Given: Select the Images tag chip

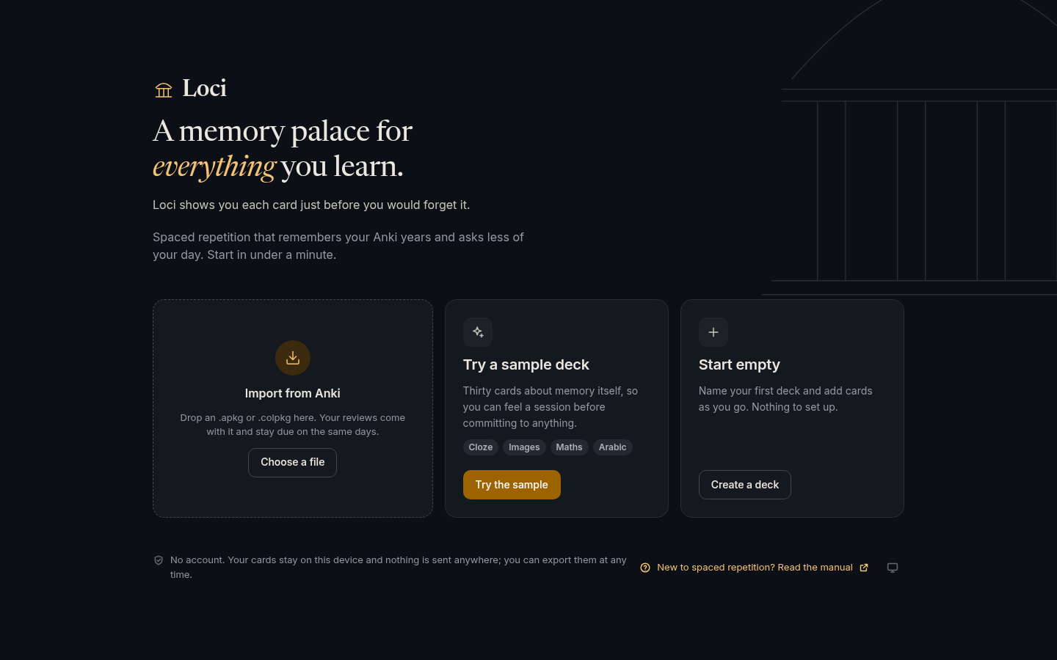Looking at the screenshot, I should [524, 447].
